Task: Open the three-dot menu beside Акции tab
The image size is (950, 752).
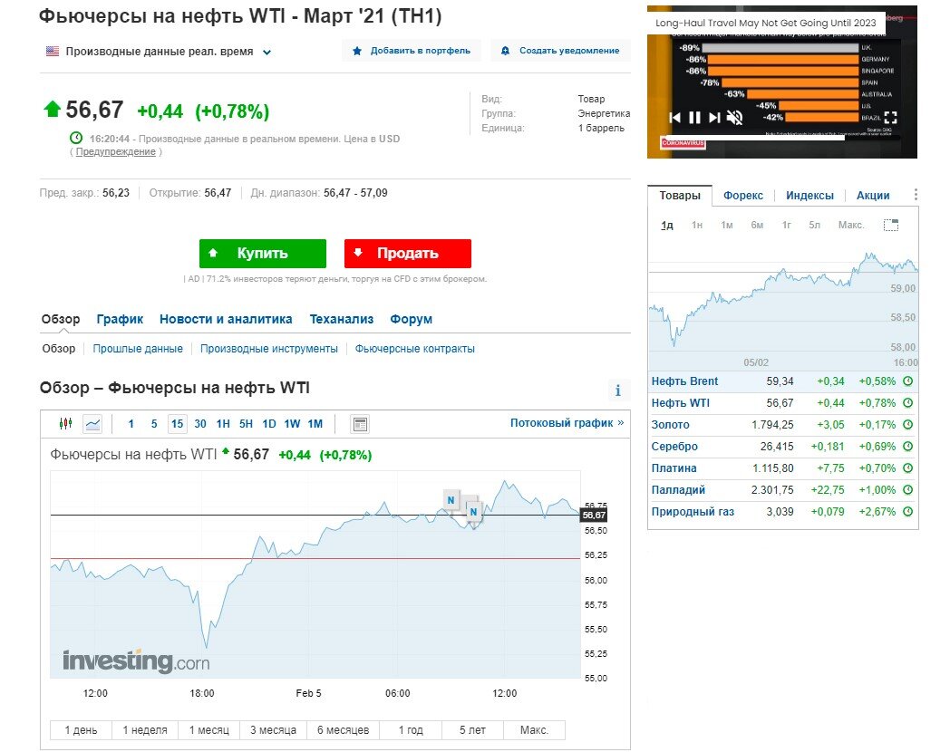Action: [916, 195]
